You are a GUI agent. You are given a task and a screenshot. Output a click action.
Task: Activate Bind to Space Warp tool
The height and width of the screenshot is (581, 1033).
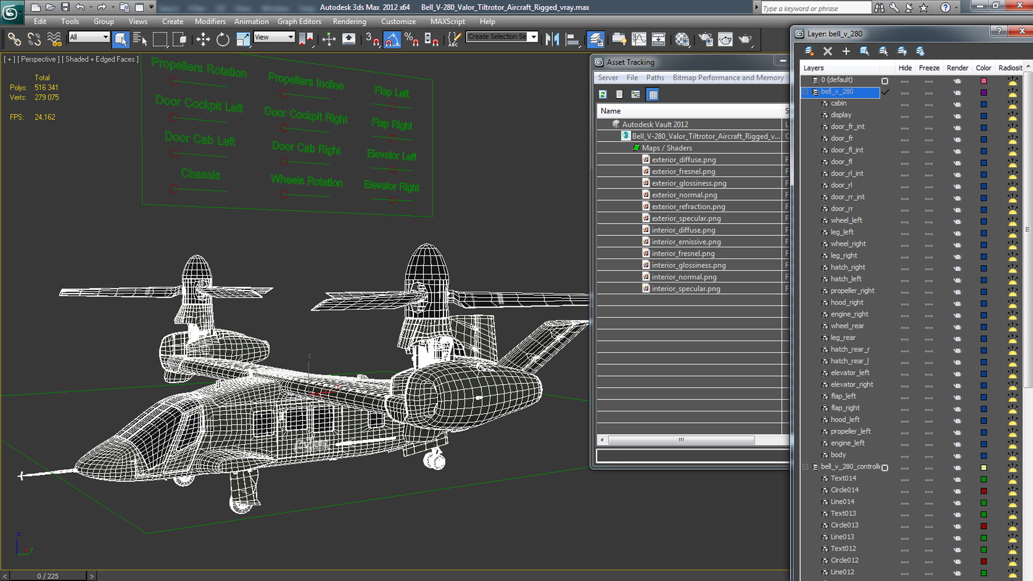pyautogui.click(x=54, y=39)
